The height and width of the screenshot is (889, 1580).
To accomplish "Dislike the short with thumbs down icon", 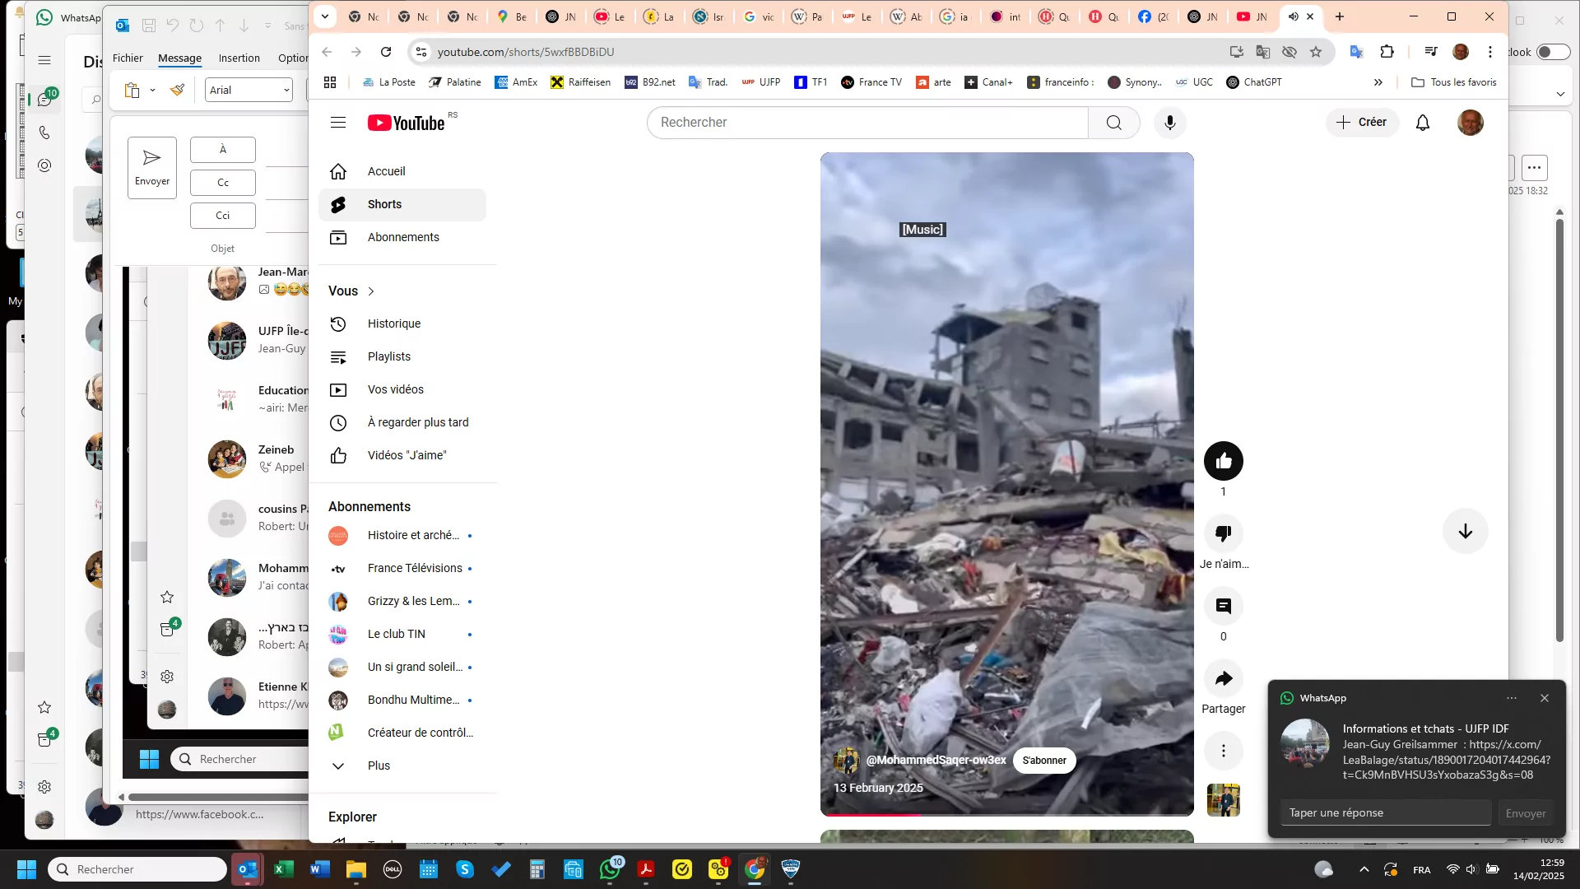I will click(x=1223, y=533).
